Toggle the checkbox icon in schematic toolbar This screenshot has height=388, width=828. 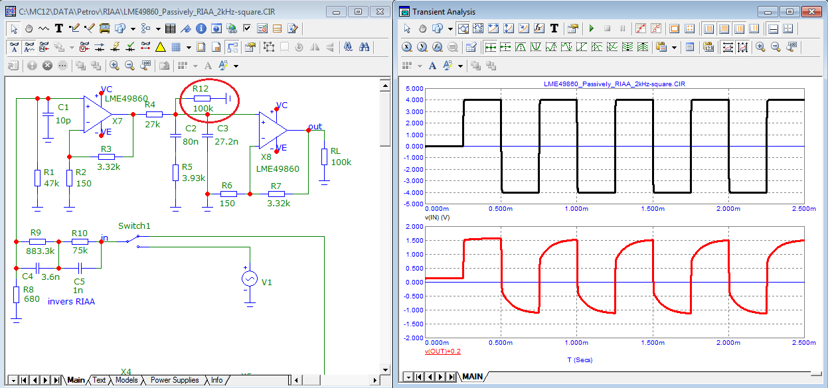[247, 29]
